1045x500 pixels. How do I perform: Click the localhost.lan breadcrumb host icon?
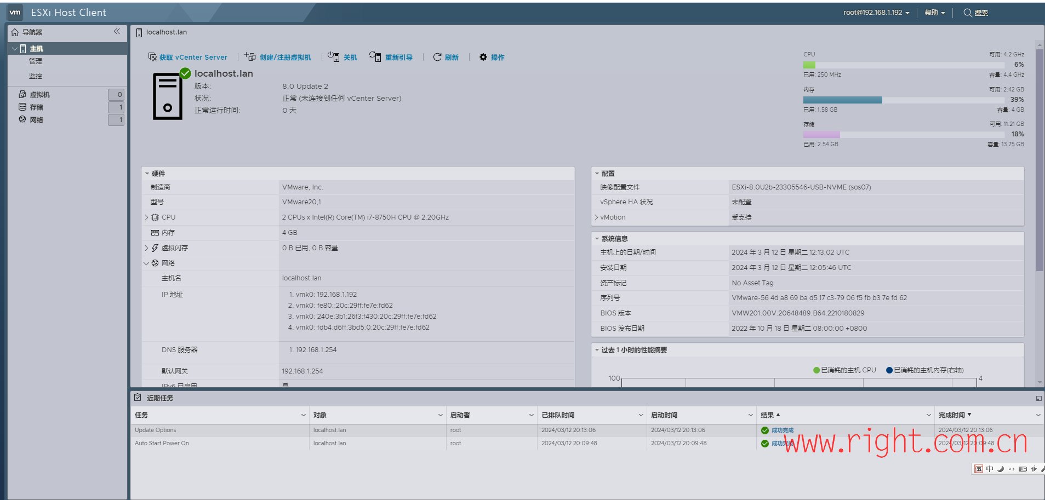[x=139, y=33]
